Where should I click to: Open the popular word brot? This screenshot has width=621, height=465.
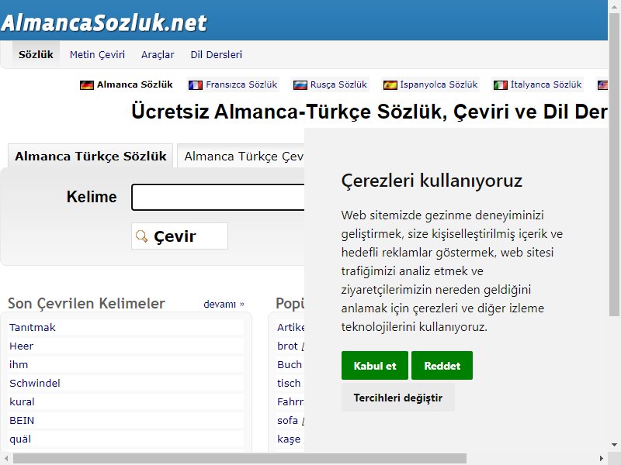(287, 346)
